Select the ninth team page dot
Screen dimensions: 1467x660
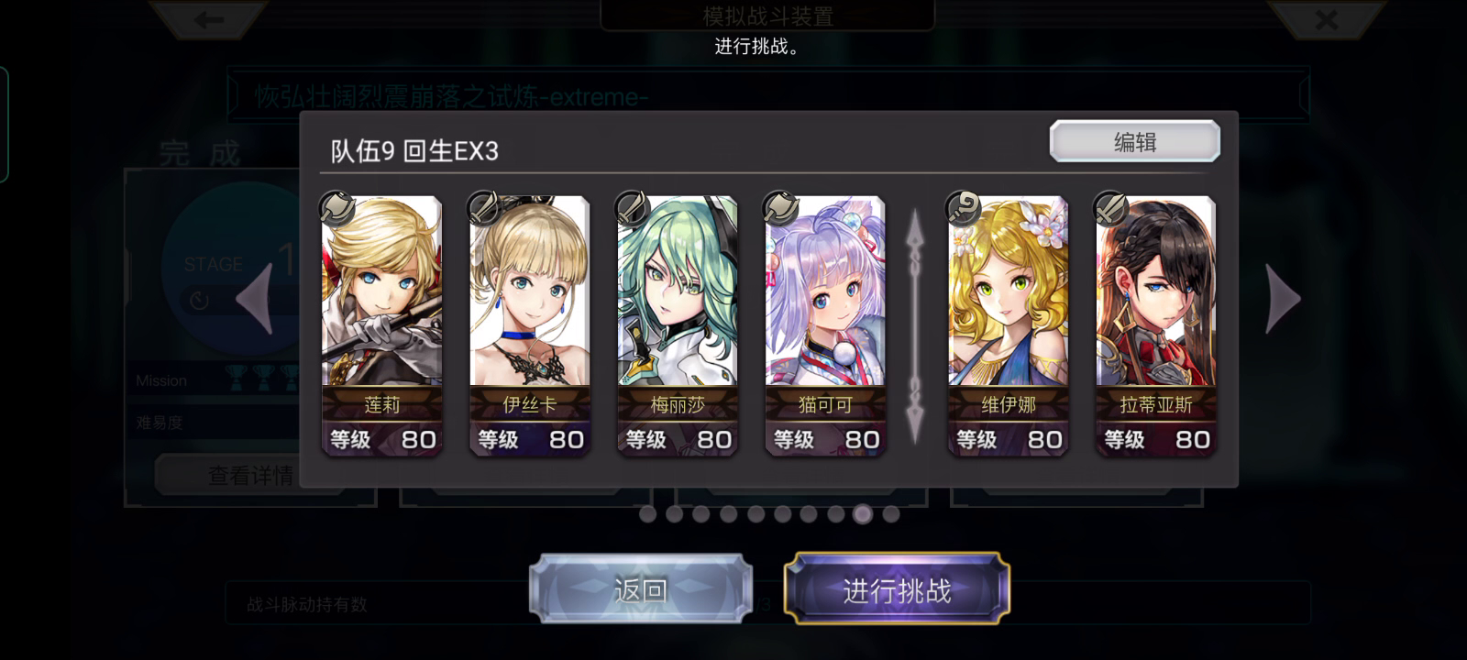click(x=863, y=514)
